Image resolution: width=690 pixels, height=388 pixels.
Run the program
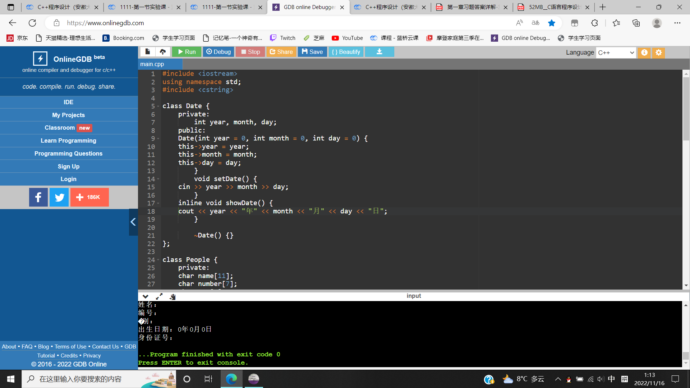click(x=187, y=52)
